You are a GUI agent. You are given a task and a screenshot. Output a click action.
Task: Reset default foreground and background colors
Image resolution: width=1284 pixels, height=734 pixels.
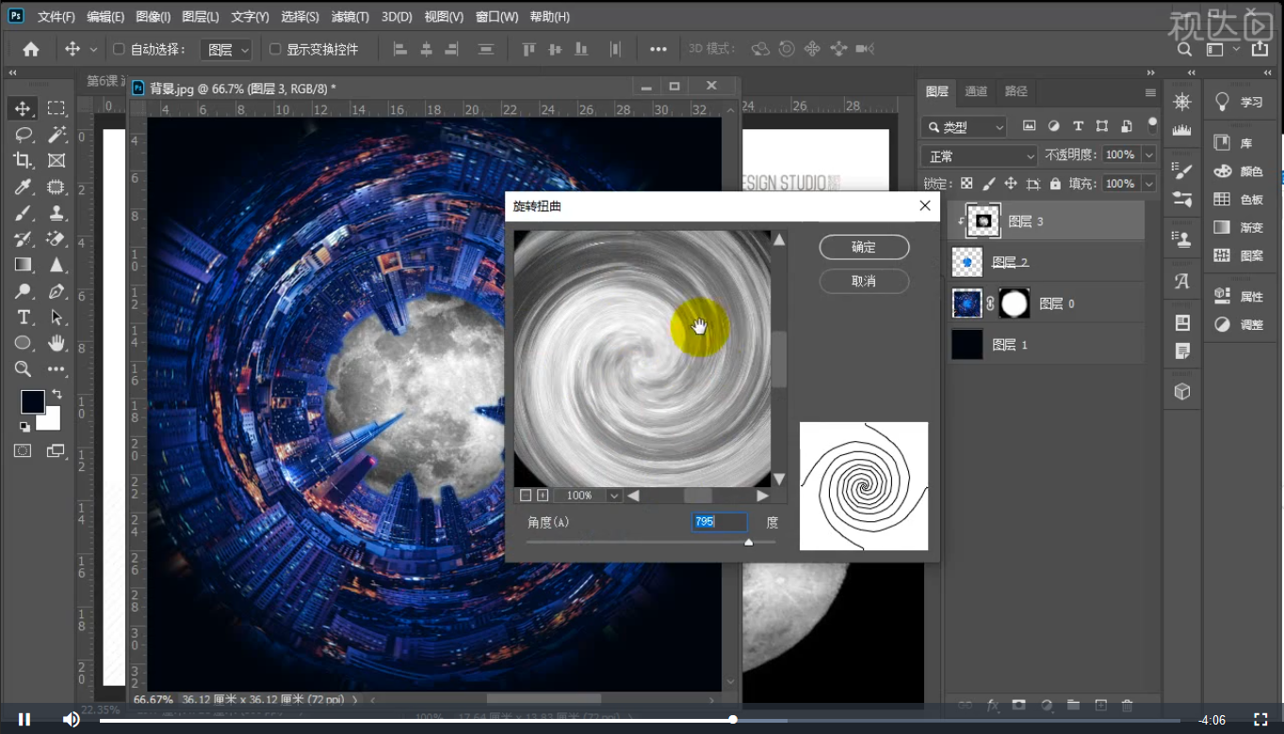click(24, 427)
